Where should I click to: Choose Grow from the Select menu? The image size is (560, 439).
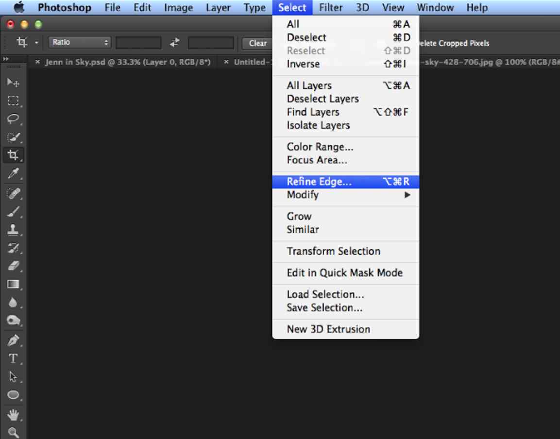[x=345, y=216]
